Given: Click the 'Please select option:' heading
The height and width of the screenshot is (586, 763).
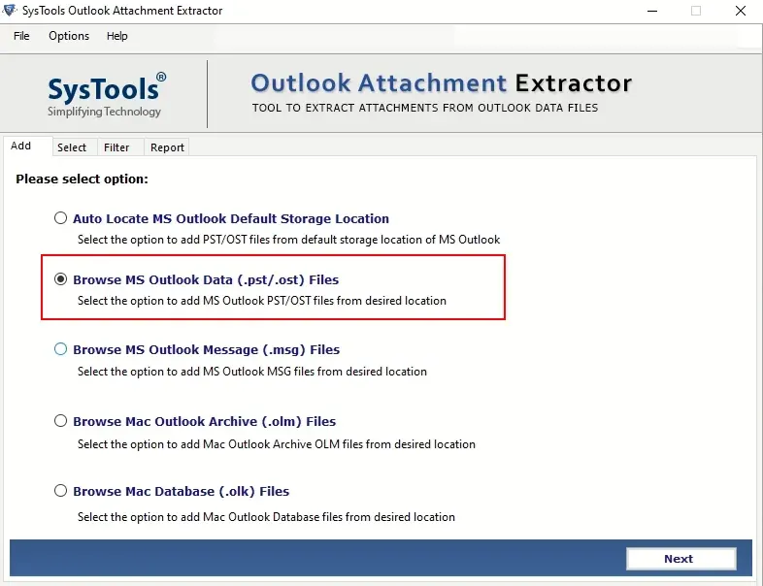Looking at the screenshot, I should [x=82, y=179].
